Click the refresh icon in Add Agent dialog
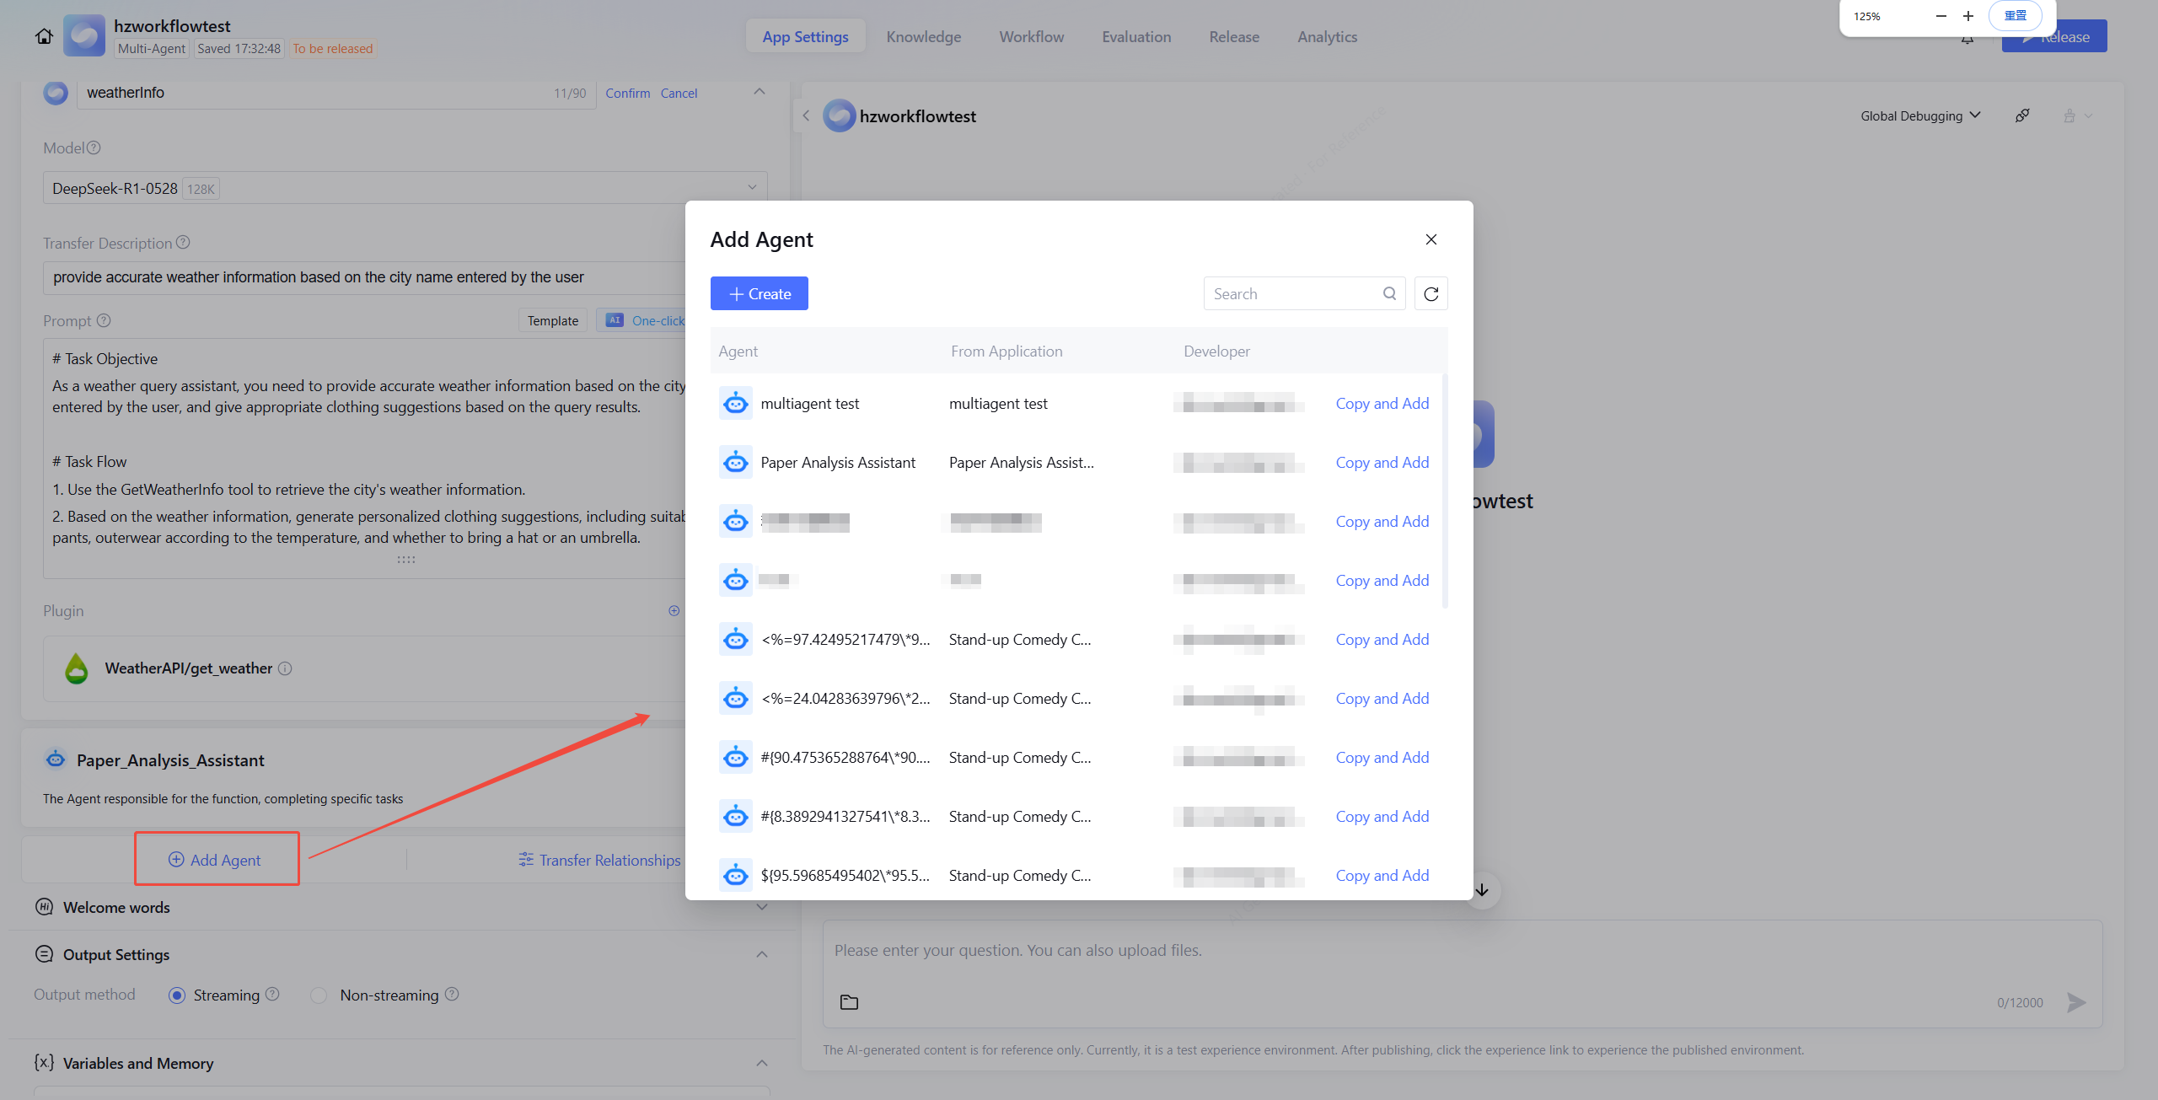Image resolution: width=2158 pixels, height=1100 pixels. click(x=1431, y=293)
